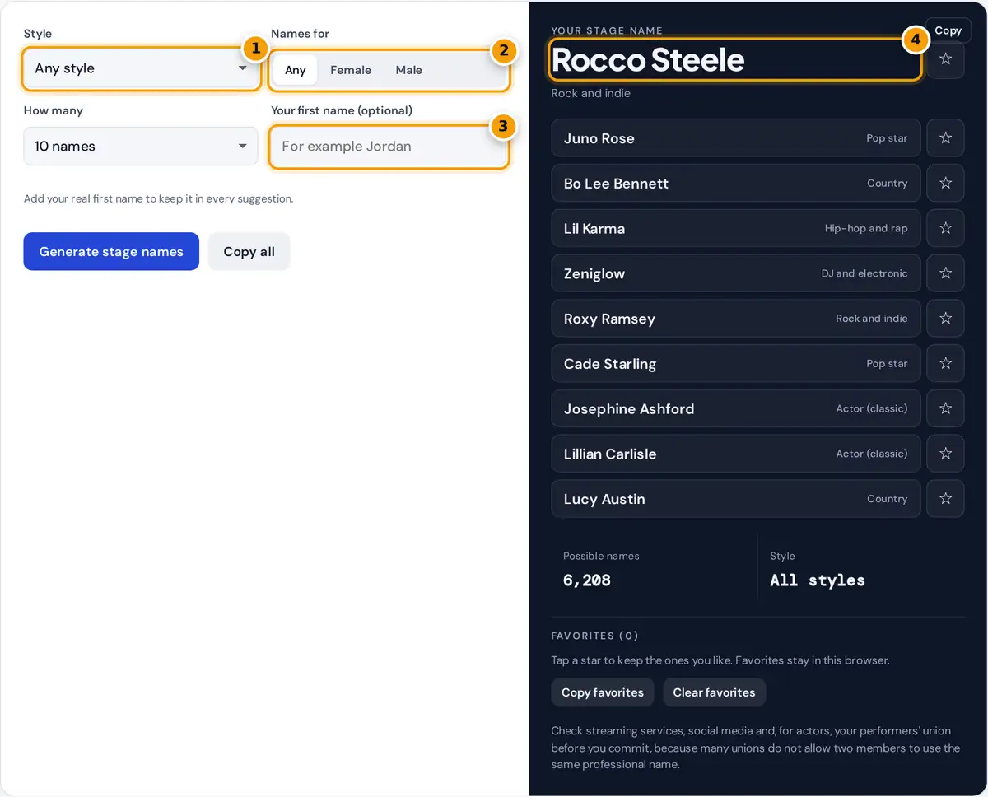Star the Lillian Carlisle name
Viewport: 988px width, 797px height.
point(945,454)
